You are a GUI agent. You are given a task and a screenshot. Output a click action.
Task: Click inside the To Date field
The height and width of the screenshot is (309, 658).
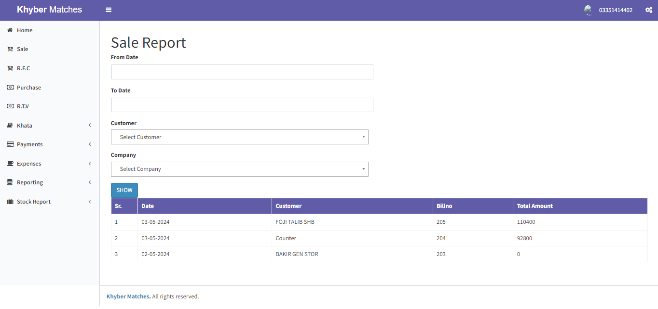[x=242, y=105]
